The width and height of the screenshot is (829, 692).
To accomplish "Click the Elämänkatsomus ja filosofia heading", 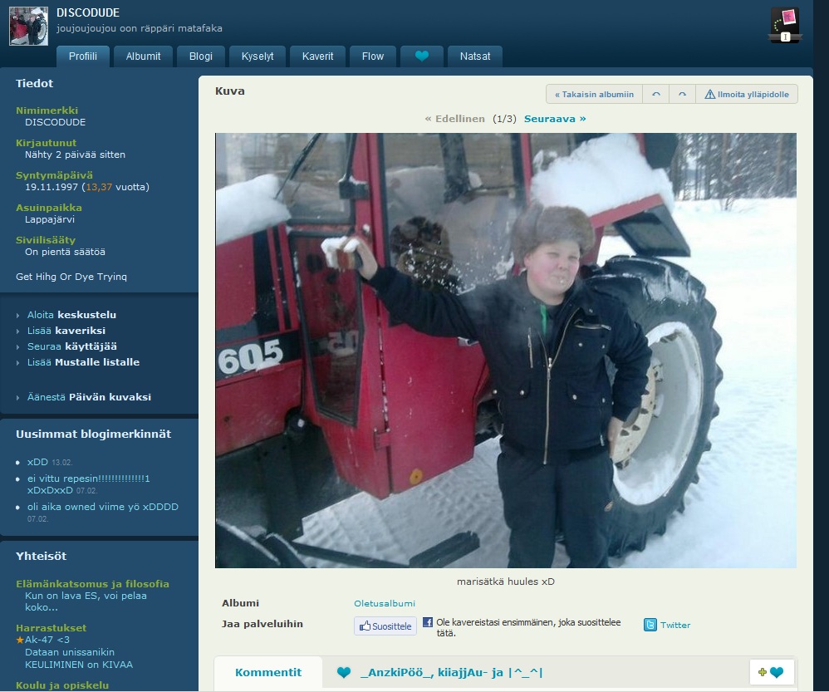I will [92, 584].
